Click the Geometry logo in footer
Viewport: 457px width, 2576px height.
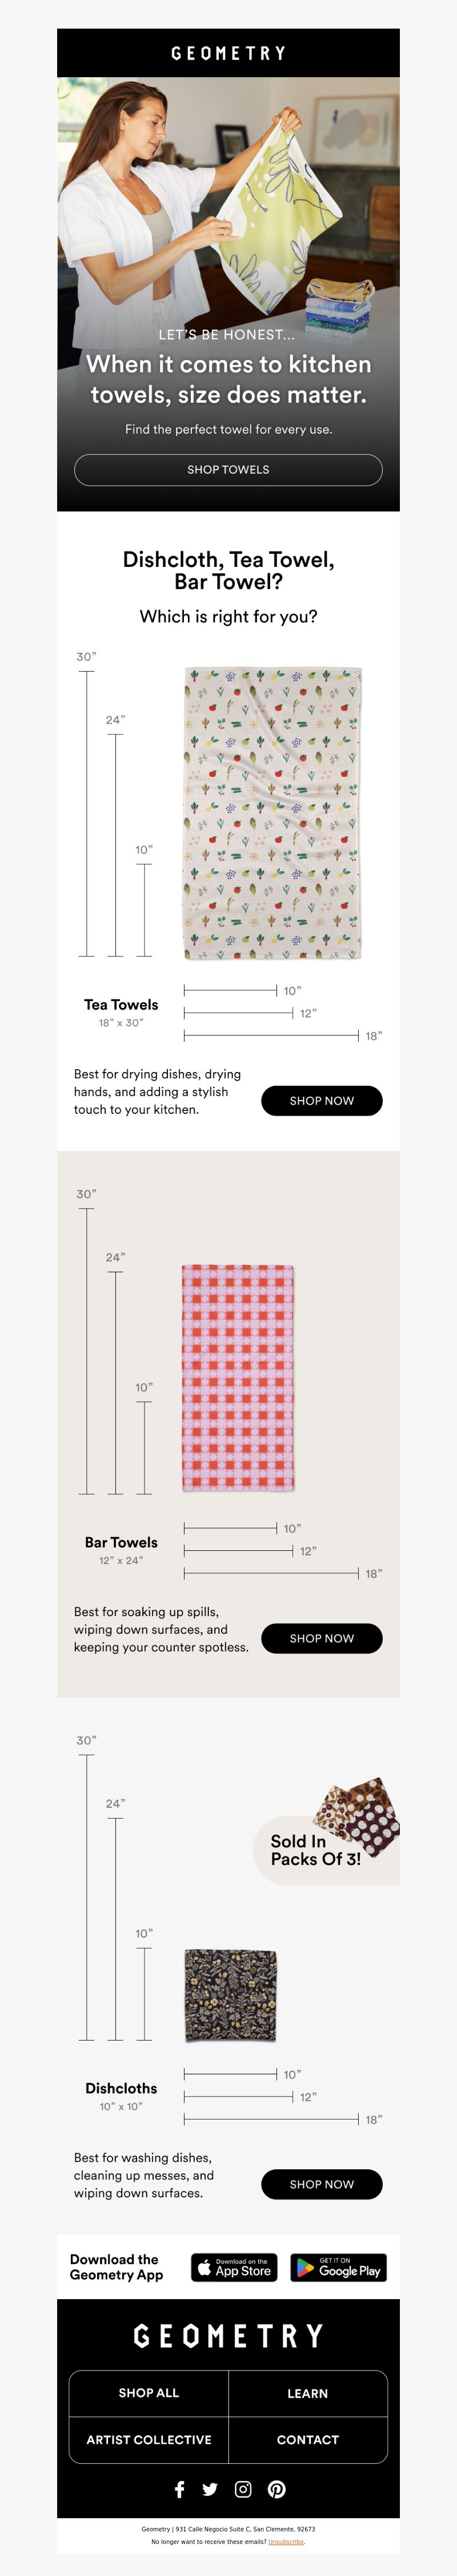[x=228, y=2336]
